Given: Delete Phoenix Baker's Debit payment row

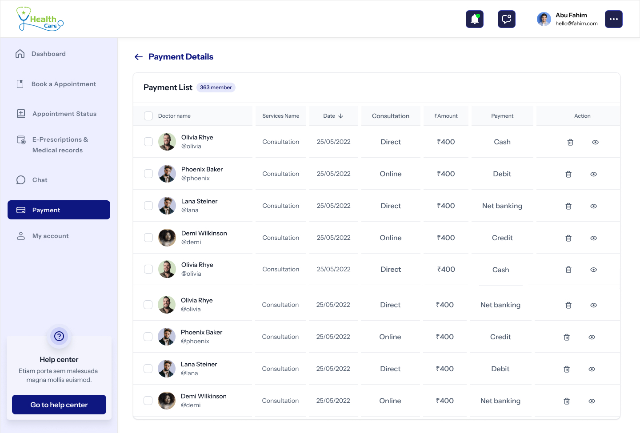Looking at the screenshot, I should coord(568,174).
